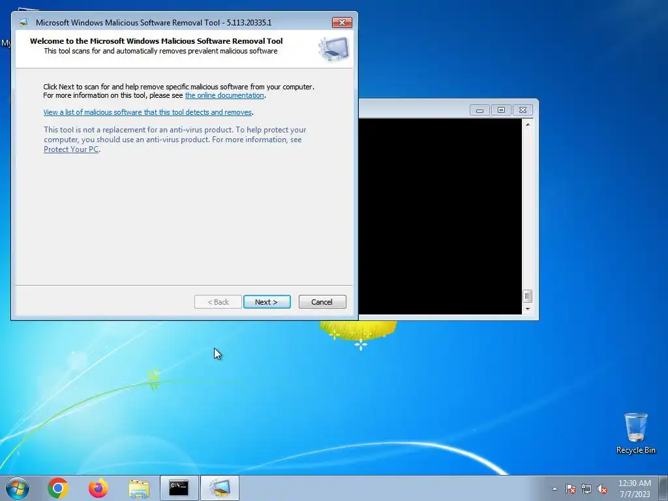Open Windows Explorer from the taskbar
This screenshot has width=668, height=501.
click(139, 489)
